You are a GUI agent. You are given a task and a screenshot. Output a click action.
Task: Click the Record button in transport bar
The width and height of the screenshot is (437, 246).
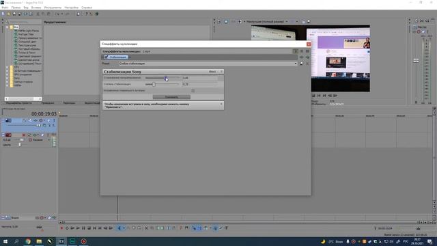pos(61,228)
